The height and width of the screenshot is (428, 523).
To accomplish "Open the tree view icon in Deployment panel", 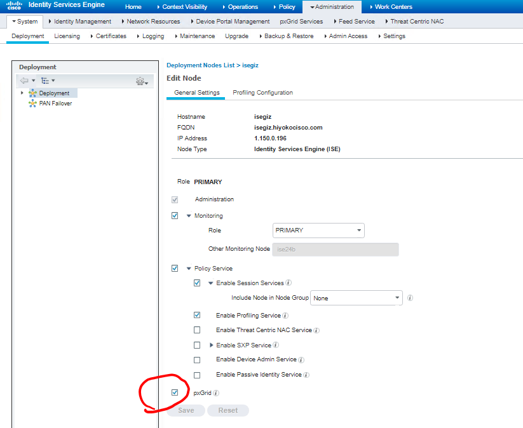I will [x=44, y=81].
